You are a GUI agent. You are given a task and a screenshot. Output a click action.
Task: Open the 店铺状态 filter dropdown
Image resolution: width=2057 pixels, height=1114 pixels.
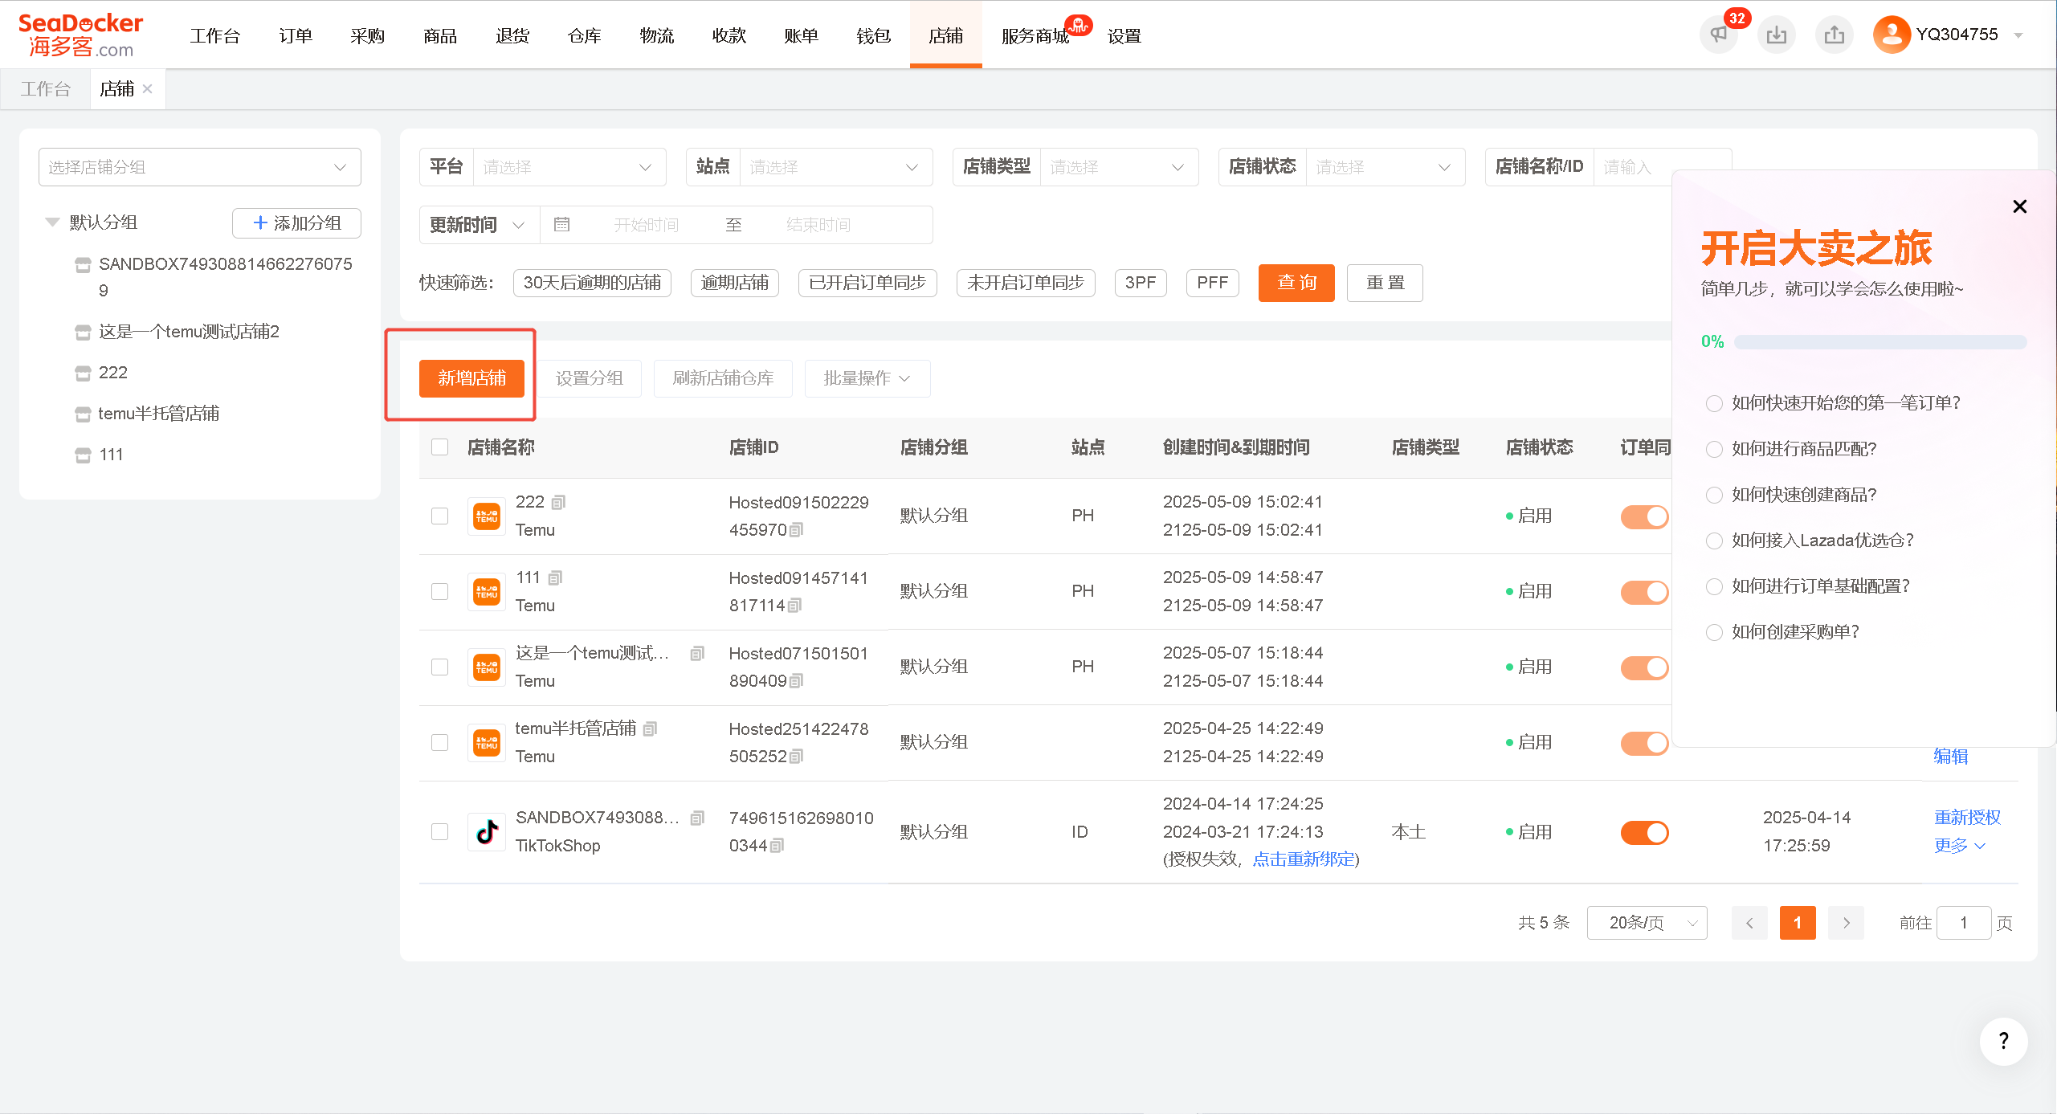click(1385, 167)
